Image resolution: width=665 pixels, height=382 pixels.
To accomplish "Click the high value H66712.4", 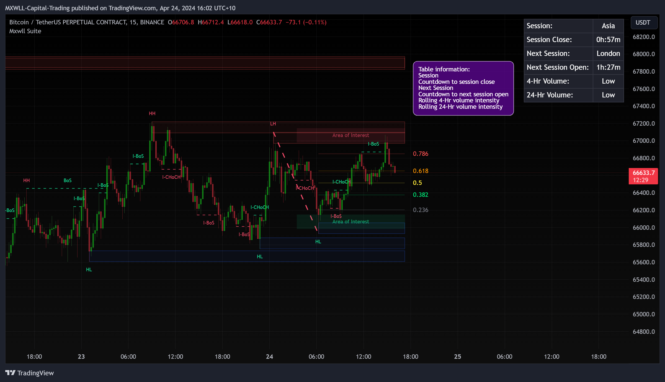I will (211, 22).
